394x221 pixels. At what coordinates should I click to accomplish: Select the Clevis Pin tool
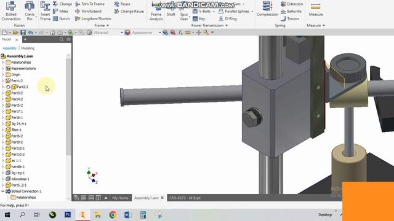coord(30,11)
